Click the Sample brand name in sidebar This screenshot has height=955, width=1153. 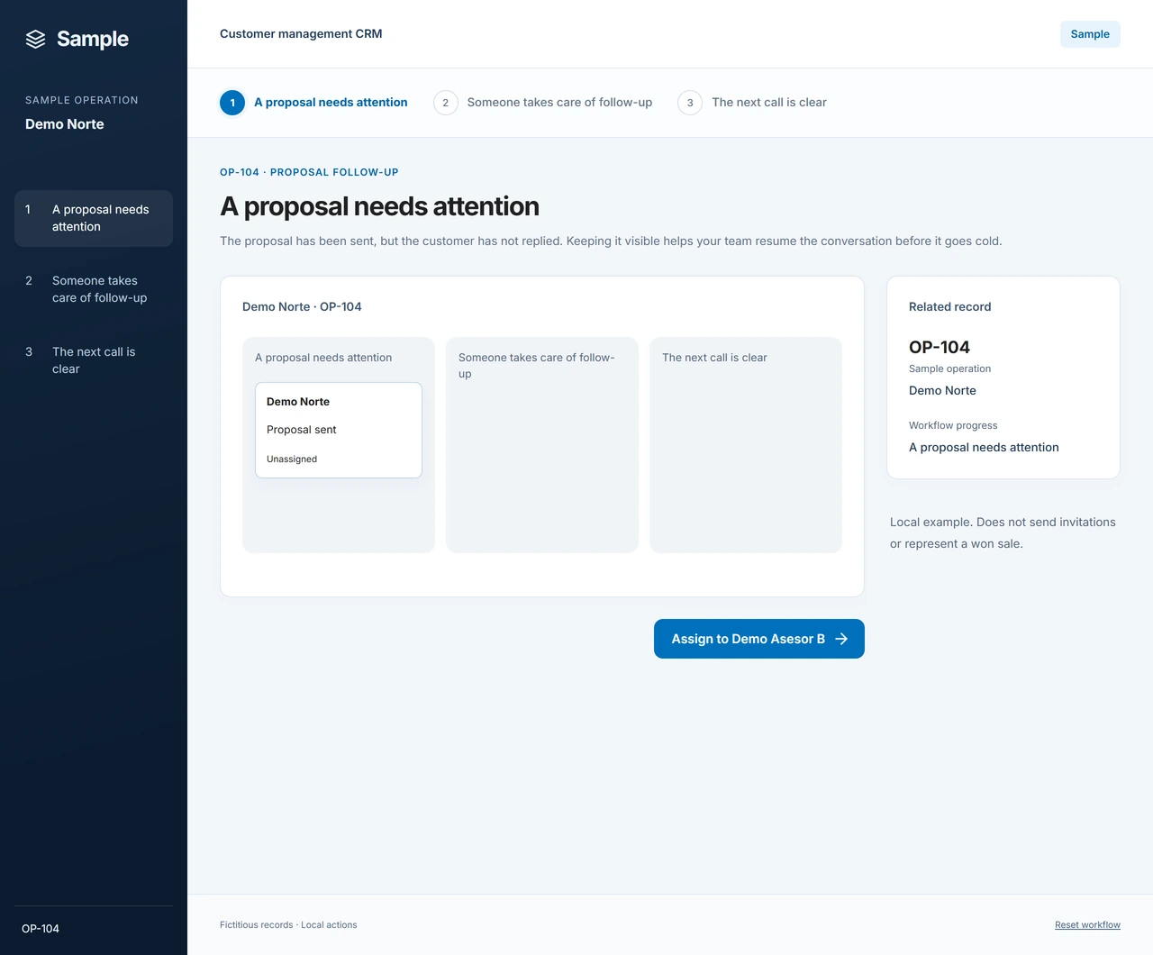click(93, 39)
